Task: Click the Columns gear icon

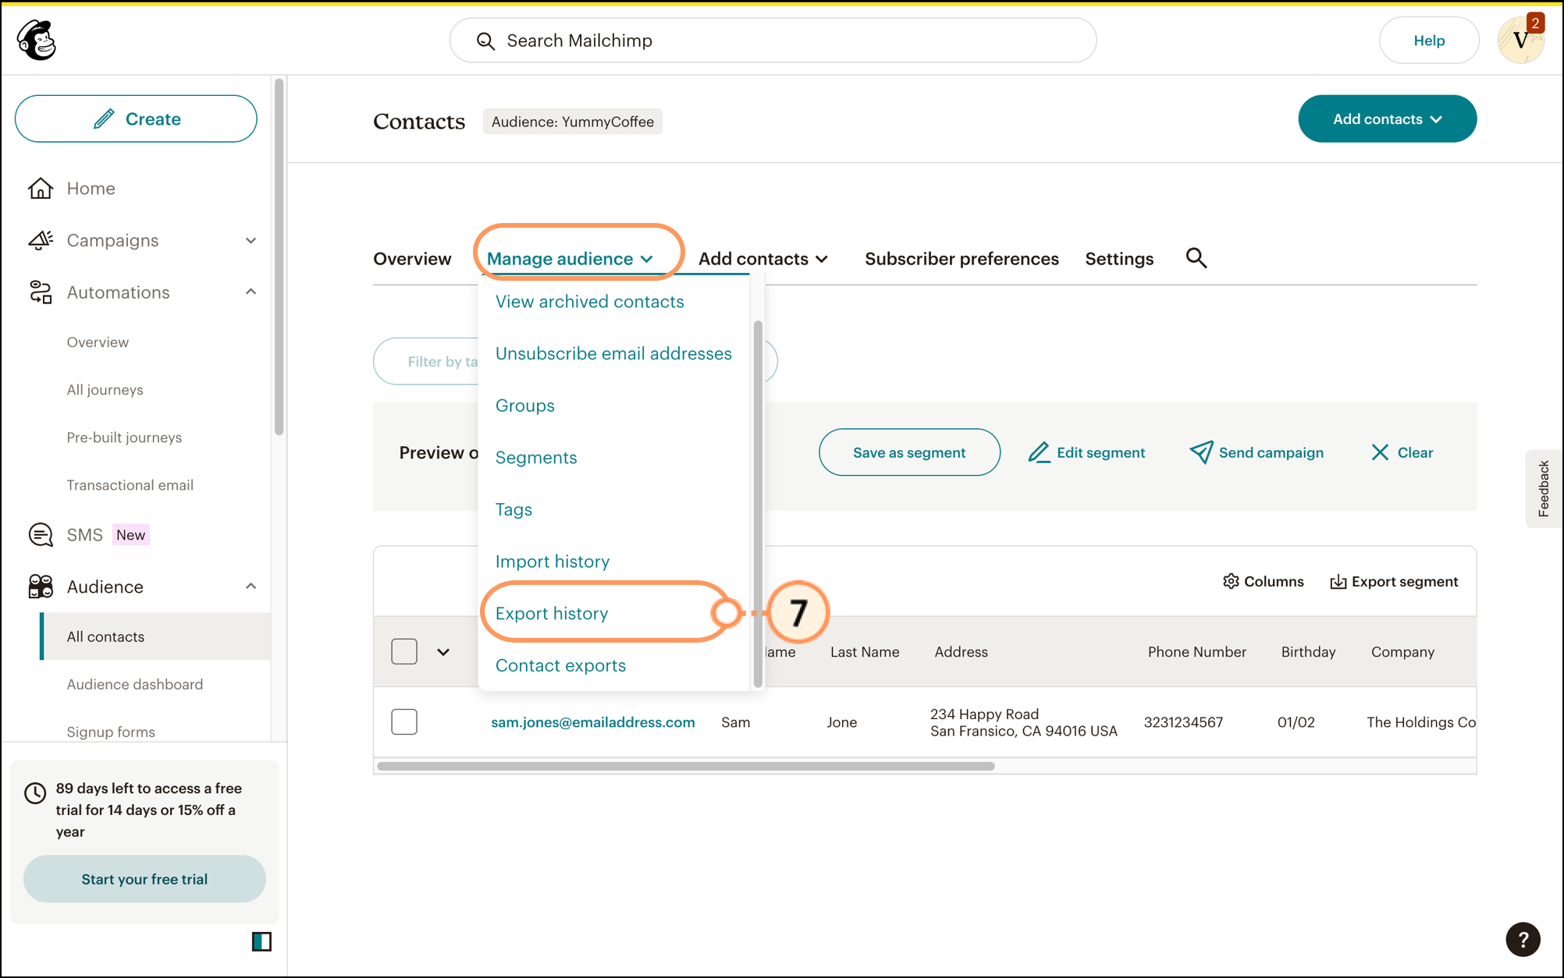Action: 1231,582
